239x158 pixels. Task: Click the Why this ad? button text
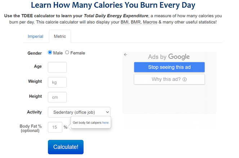166,79
